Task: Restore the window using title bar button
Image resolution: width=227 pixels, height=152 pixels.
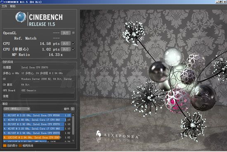Action: click(221, 2)
